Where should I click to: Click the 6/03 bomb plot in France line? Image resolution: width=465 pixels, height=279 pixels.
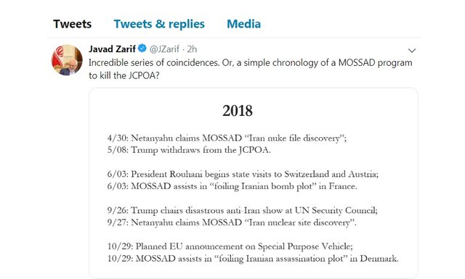coord(232,186)
